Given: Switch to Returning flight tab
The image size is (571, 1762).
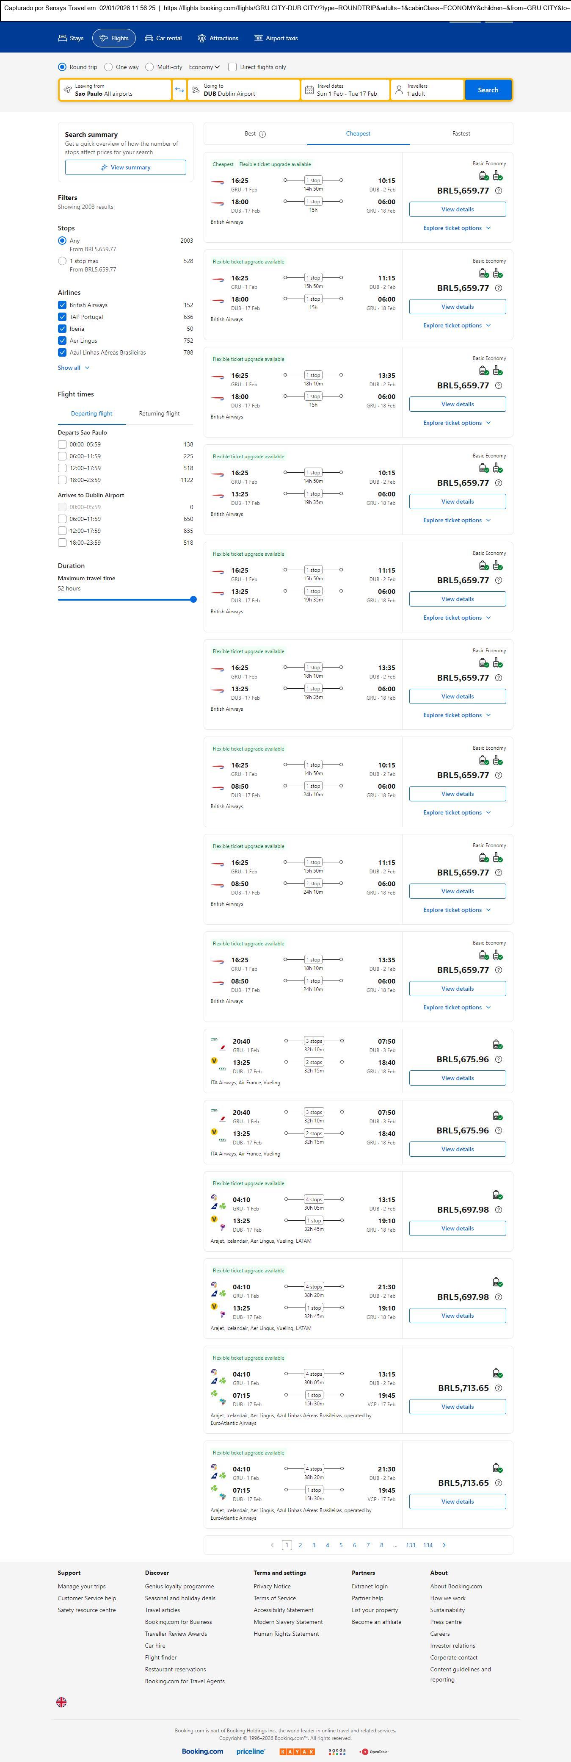Looking at the screenshot, I should click(x=159, y=414).
